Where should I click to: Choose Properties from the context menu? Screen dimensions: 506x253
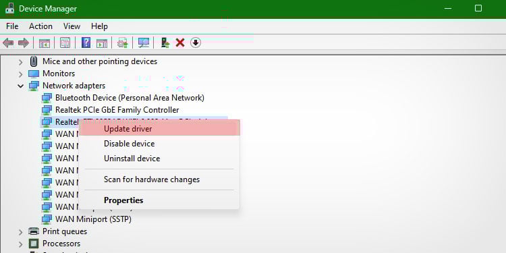click(159, 200)
